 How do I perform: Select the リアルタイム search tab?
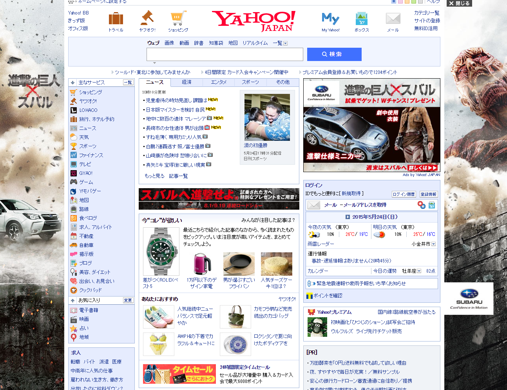[255, 43]
